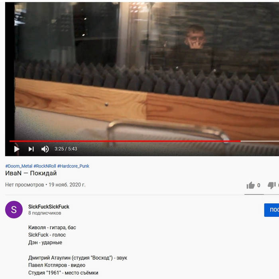Click the upload date 19 нояб. 2020 г.

(x=67, y=185)
